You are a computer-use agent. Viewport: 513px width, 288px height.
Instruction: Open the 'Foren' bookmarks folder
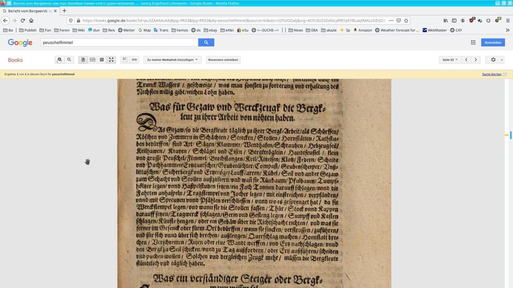[62, 30]
